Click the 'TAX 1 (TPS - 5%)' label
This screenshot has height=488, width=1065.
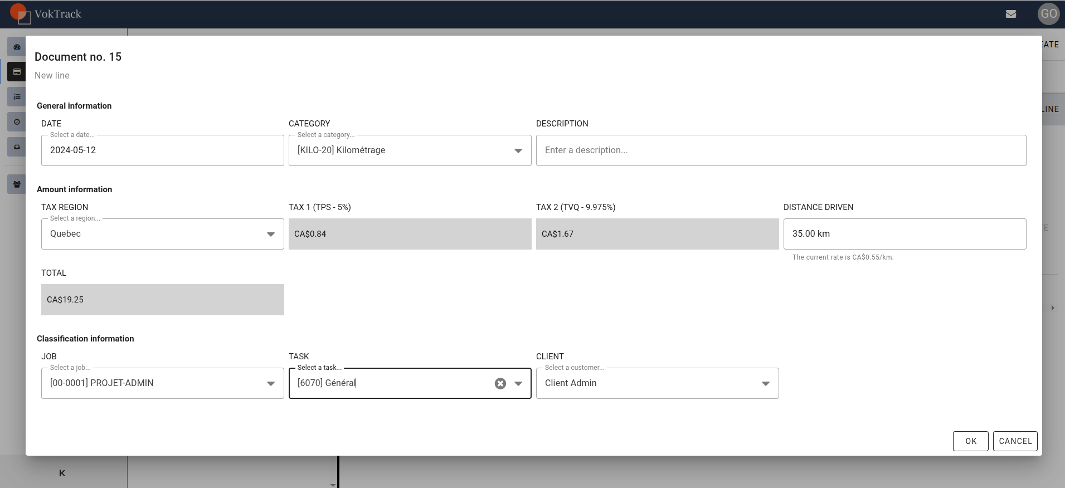[320, 207]
